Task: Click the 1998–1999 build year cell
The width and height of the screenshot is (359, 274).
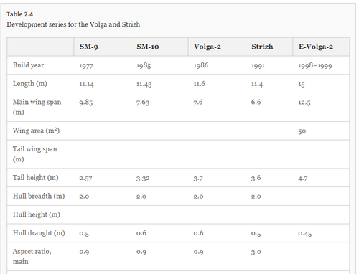Action: point(315,65)
